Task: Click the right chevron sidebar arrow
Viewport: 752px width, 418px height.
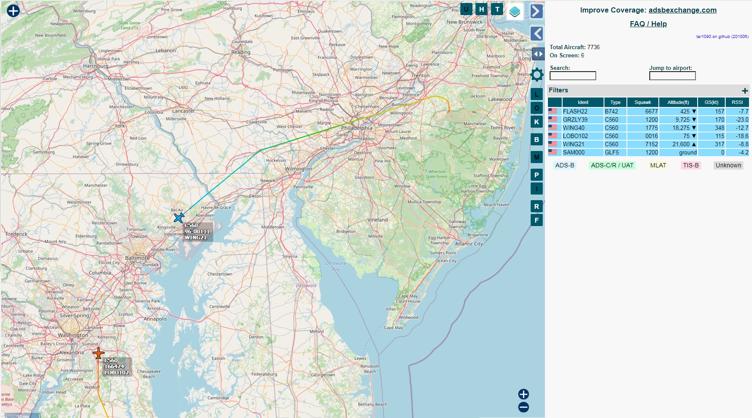Action: (536, 11)
